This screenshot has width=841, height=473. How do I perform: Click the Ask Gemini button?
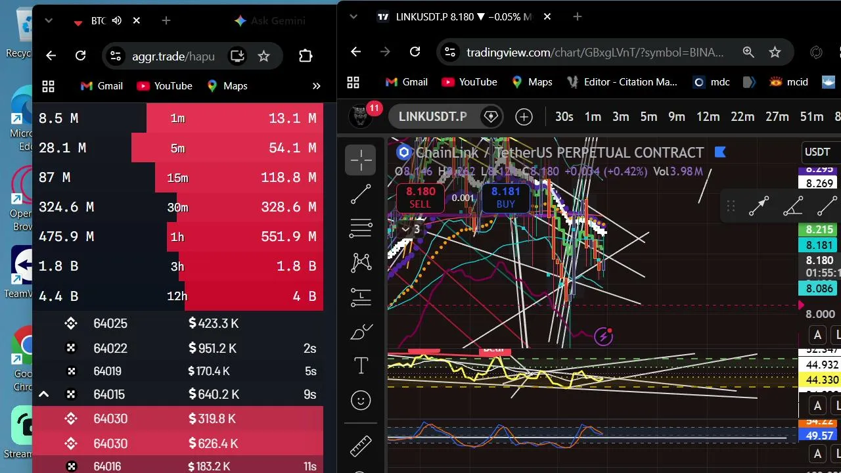[270, 21]
